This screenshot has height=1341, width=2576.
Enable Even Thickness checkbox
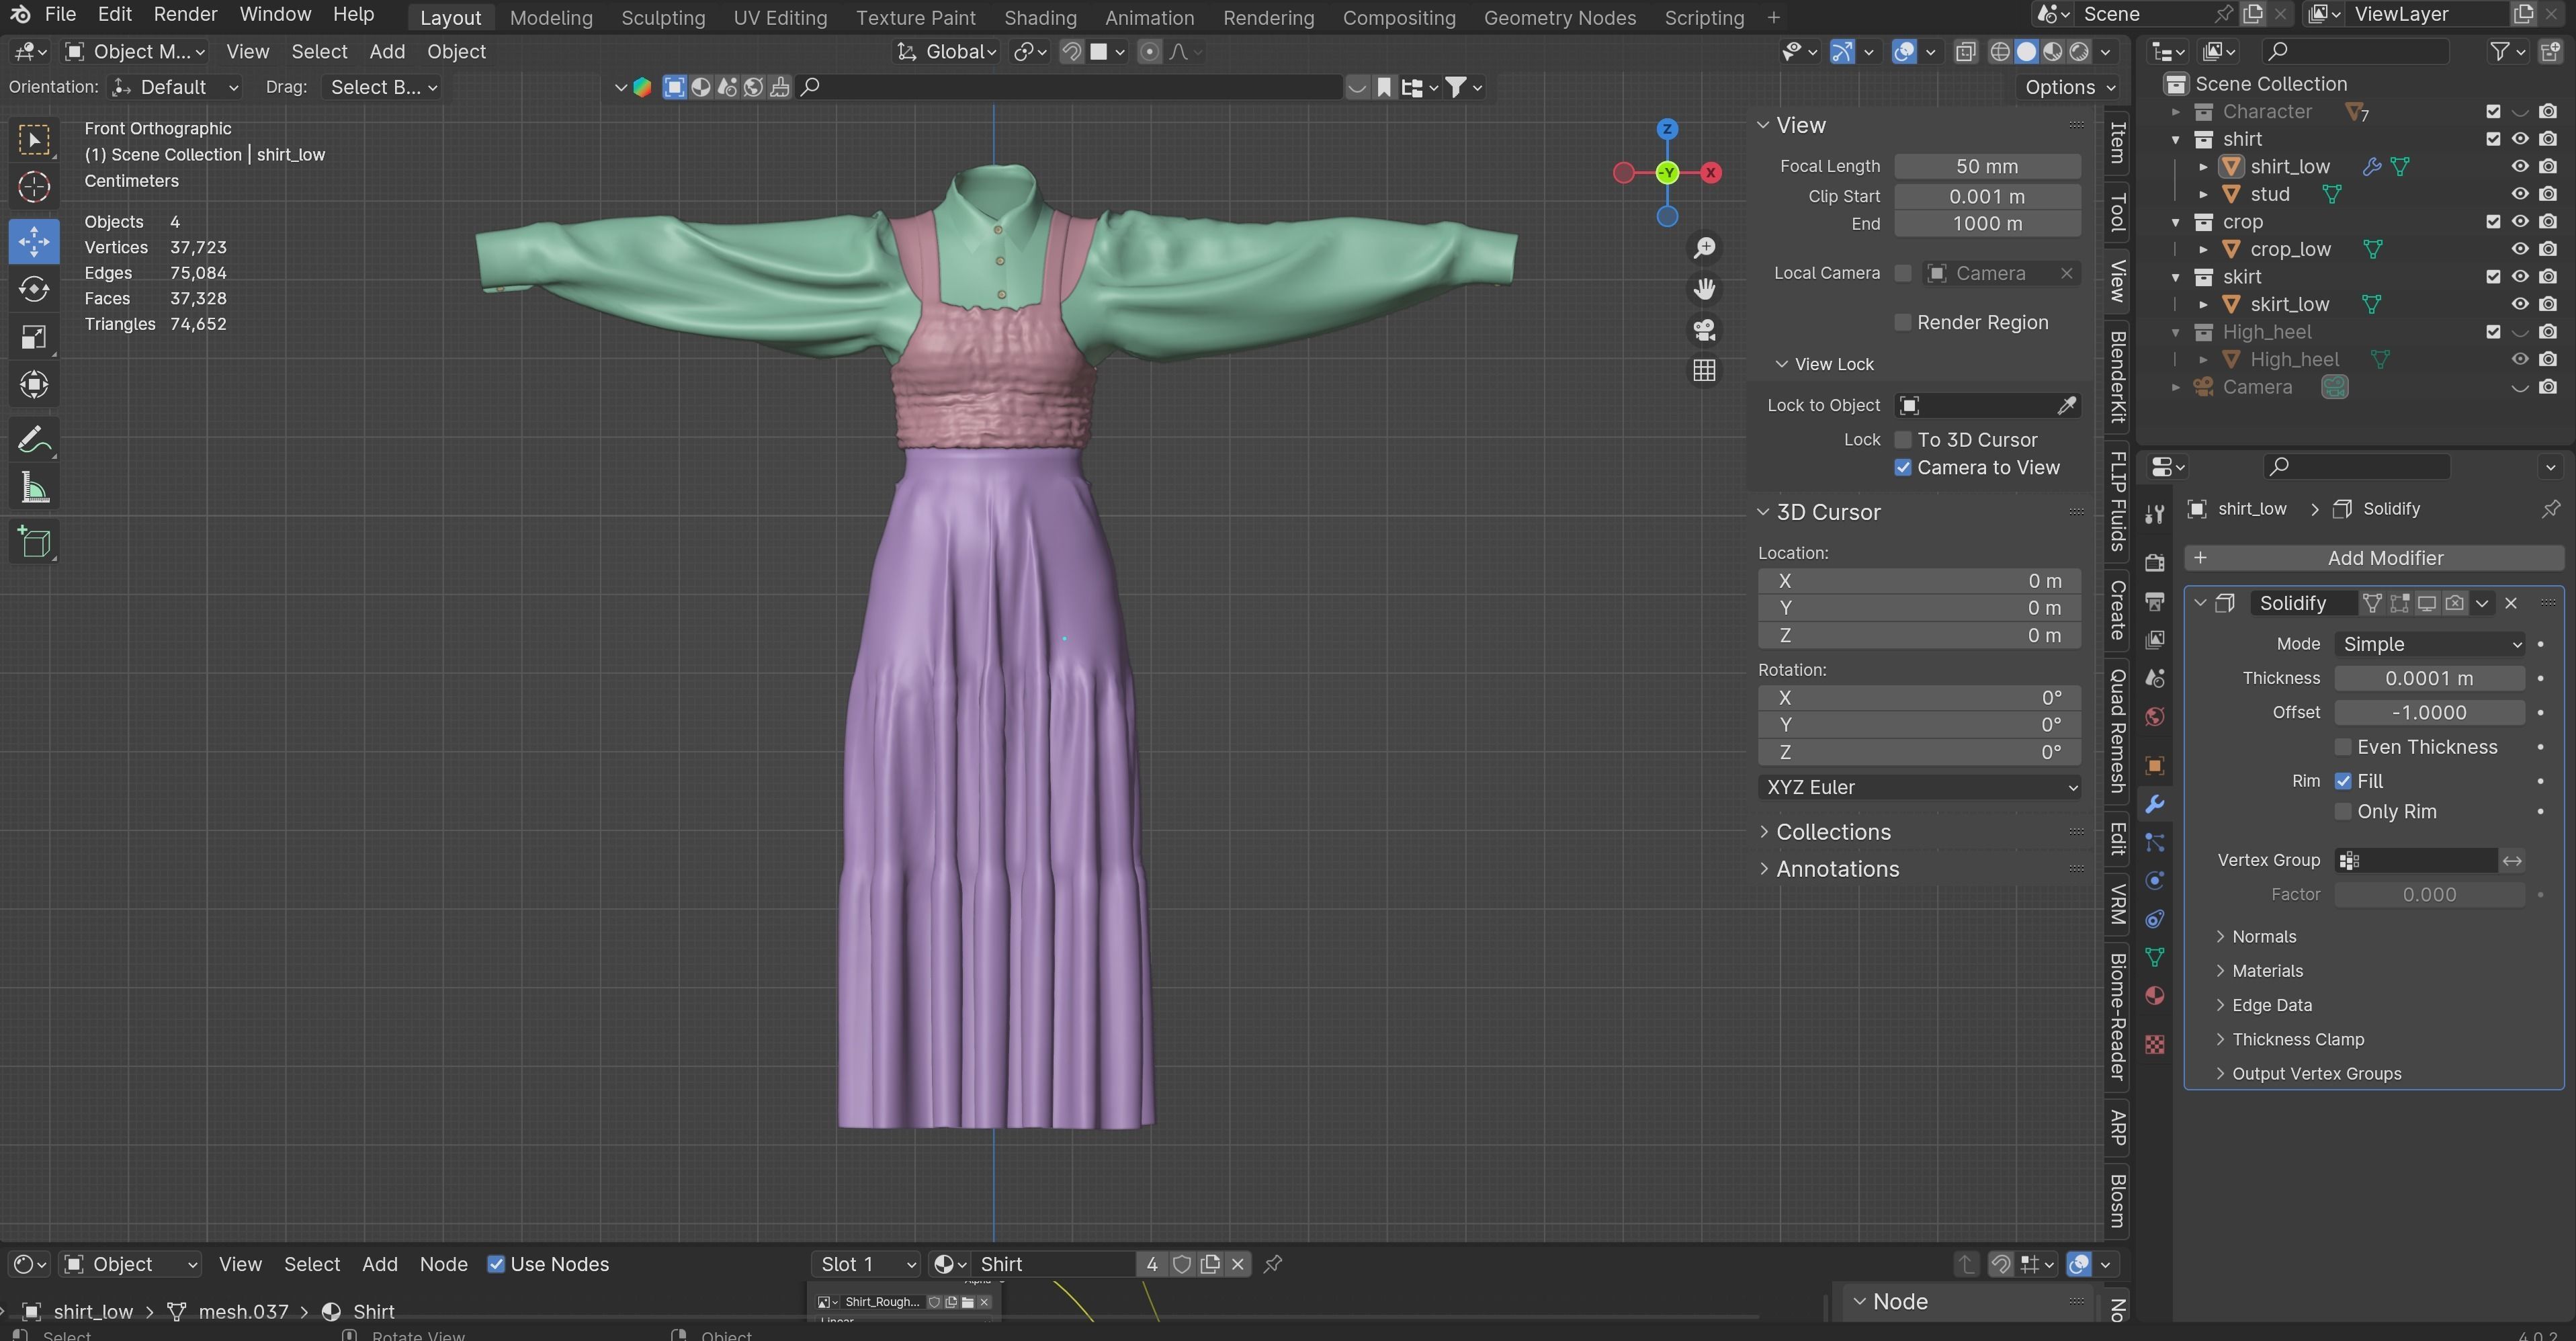tap(2343, 747)
